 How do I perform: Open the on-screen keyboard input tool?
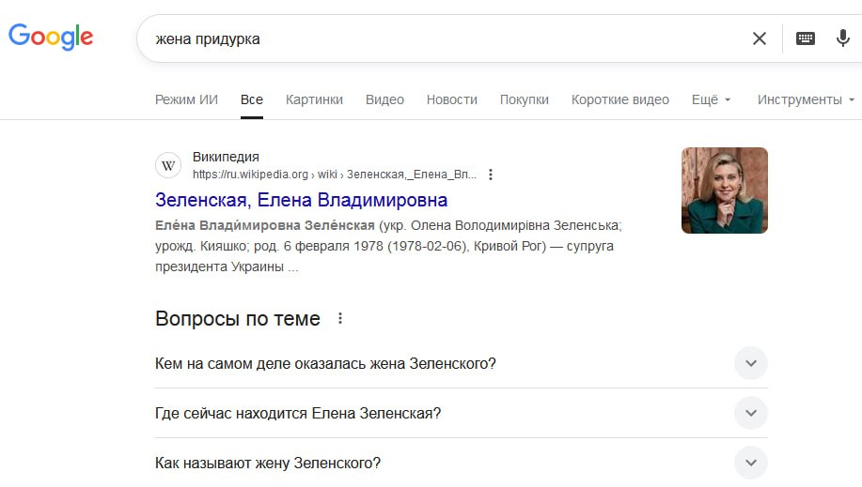pyautogui.click(x=806, y=38)
